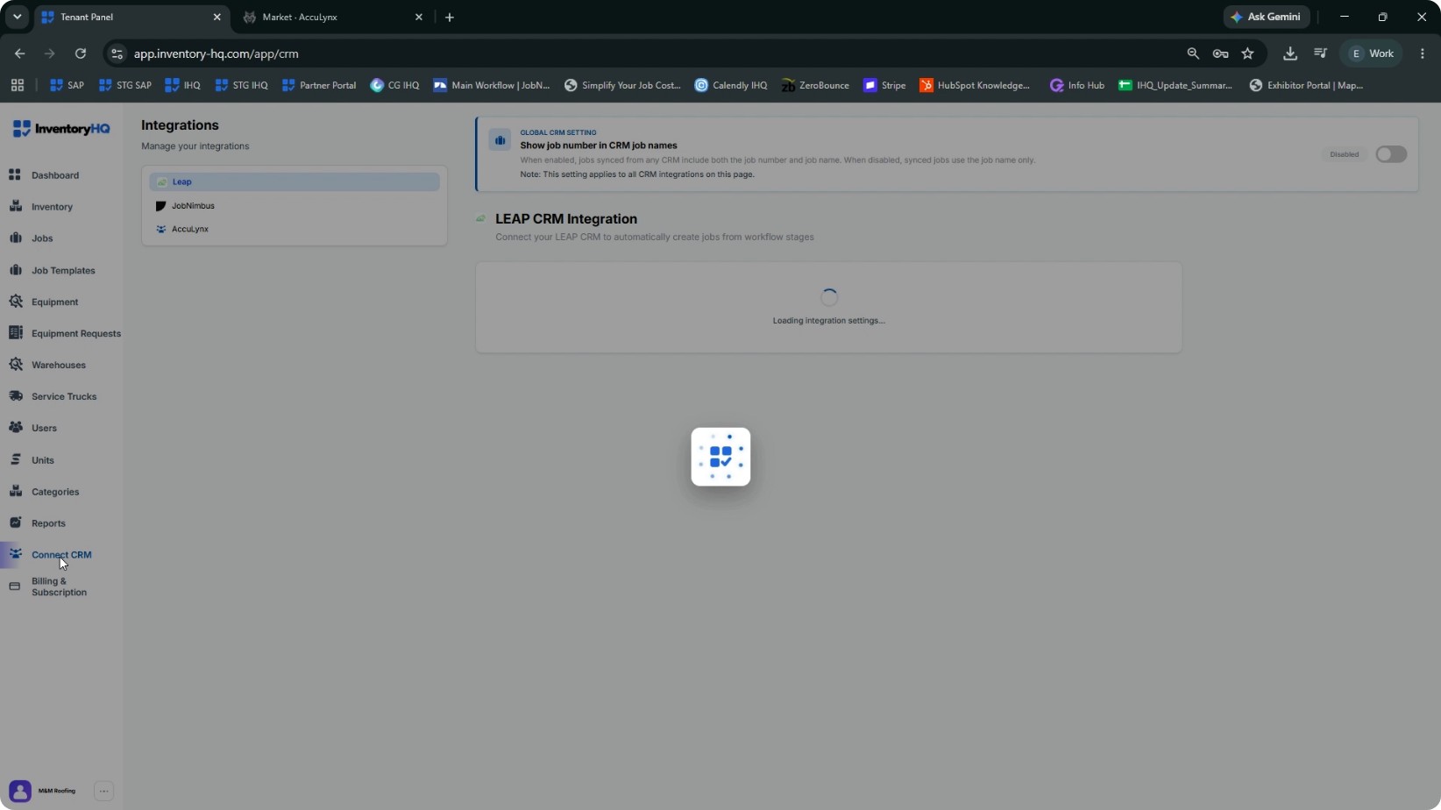The height and width of the screenshot is (810, 1441).
Task: Open Chrome three-dot menu
Action: coord(1423,53)
